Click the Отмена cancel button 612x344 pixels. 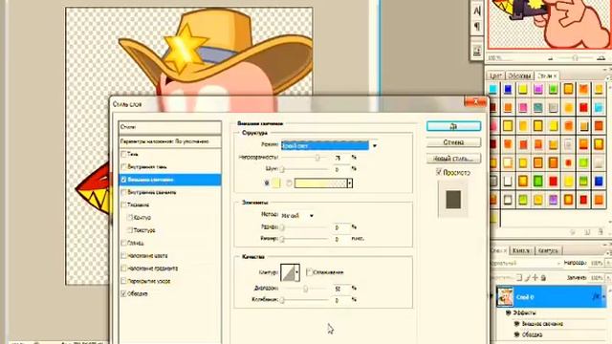[x=453, y=142]
